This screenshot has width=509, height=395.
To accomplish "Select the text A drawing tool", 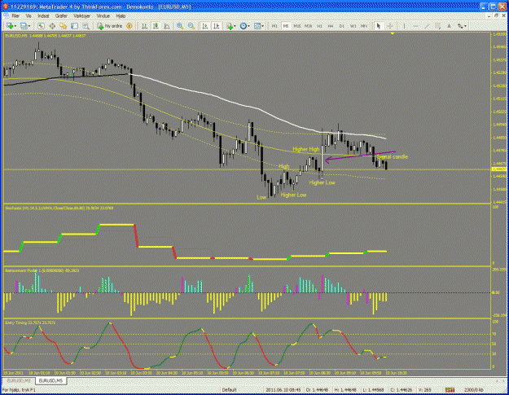I will [450, 26].
